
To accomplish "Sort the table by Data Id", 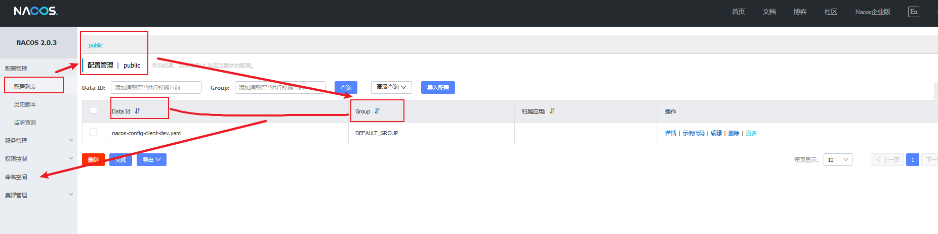I will tap(137, 111).
